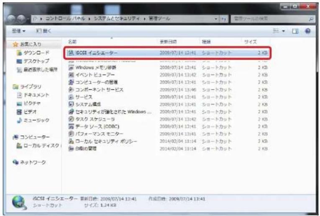Viewport: 320px width, 216px height.
Task: Select コンピューター in navigation pane
Action: (34, 137)
